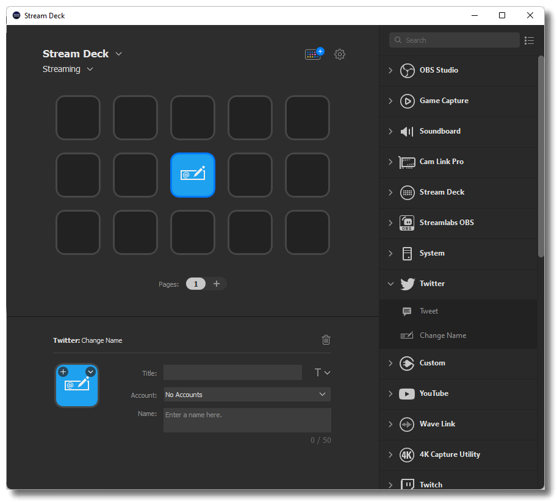The height and width of the screenshot is (502, 557).
Task: Open the Stream Deck store keyboard icon
Action: [314, 54]
